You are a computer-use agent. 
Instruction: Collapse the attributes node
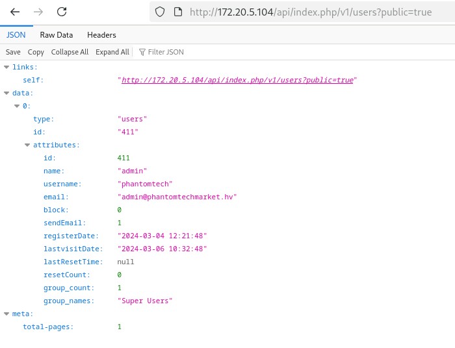[27, 145]
